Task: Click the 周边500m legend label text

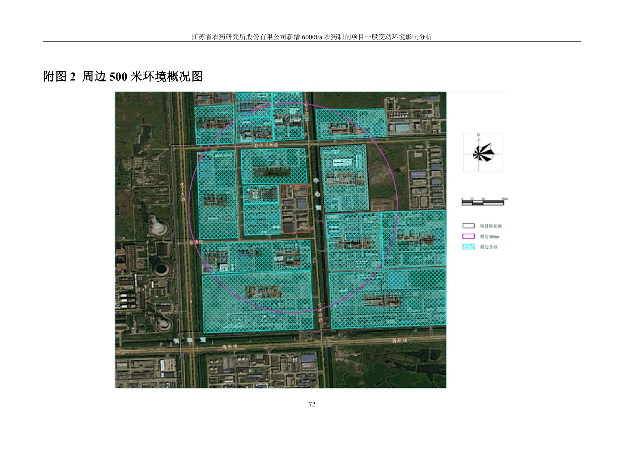Action: tap(489, 237)
